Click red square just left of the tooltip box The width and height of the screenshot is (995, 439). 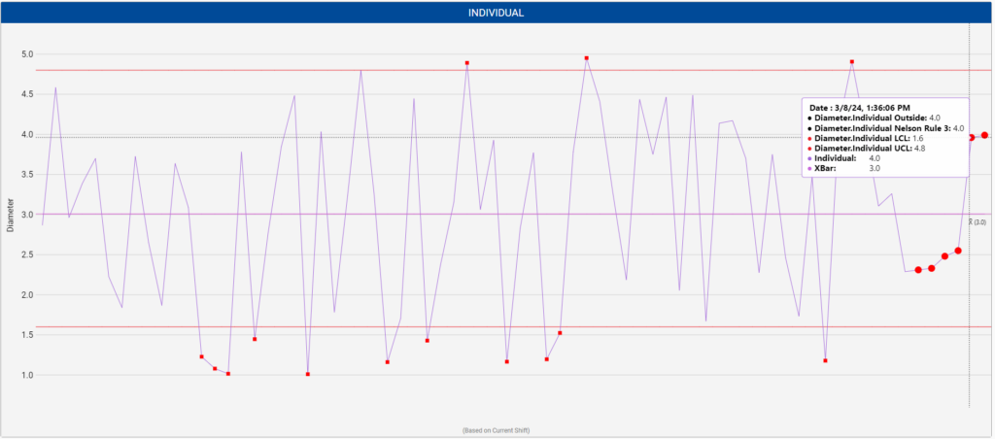(851, 61)
